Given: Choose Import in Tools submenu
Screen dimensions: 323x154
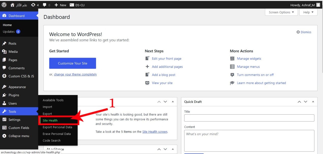Looking at the screenshot, I should point(47,107).
